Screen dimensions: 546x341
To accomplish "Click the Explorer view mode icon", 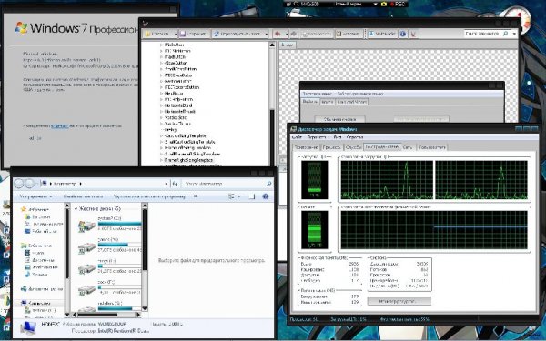I will point(231,196).
